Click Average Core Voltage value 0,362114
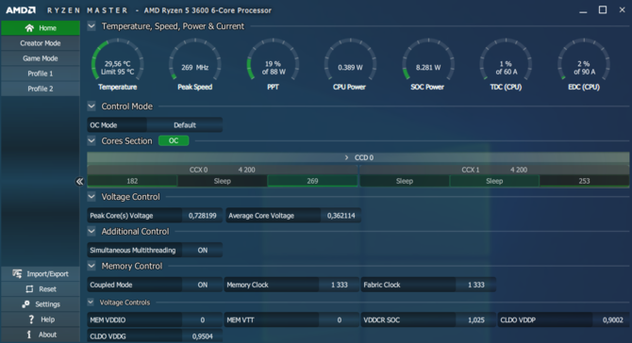This screenshot has width=632, height=343. (341, 216)
